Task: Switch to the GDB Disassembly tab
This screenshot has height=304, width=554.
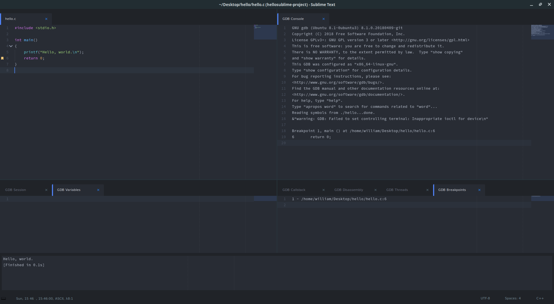Action: pyautogui.click(x=355, y=190)
